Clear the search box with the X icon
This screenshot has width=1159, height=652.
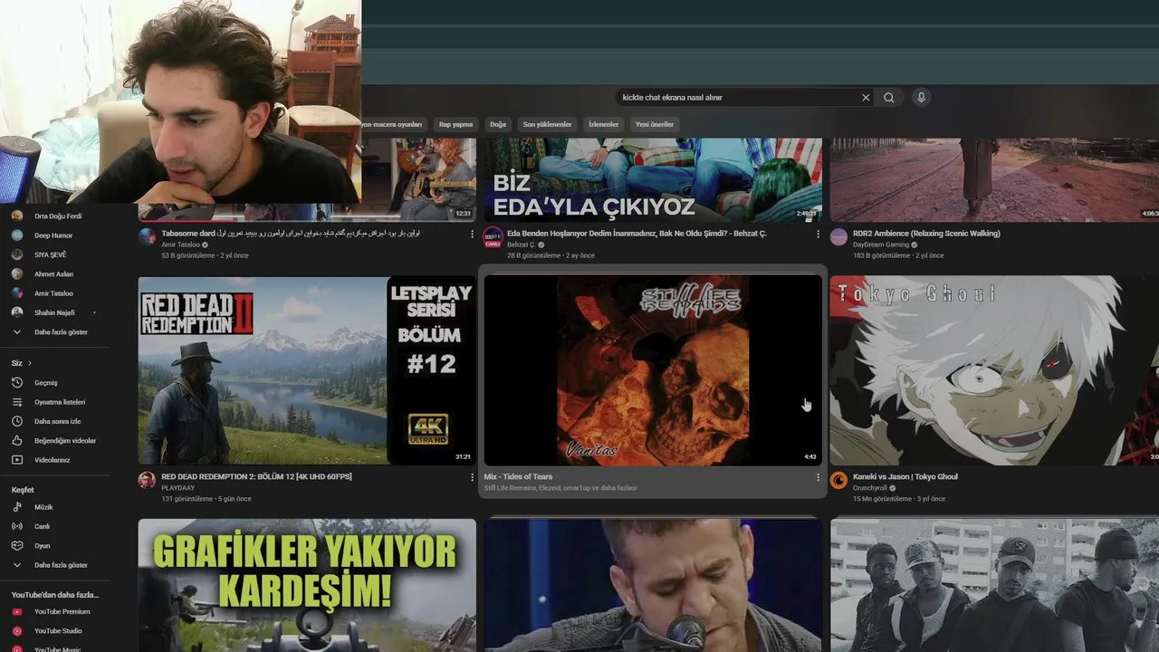pyautogui.click(x=866, y=98)
